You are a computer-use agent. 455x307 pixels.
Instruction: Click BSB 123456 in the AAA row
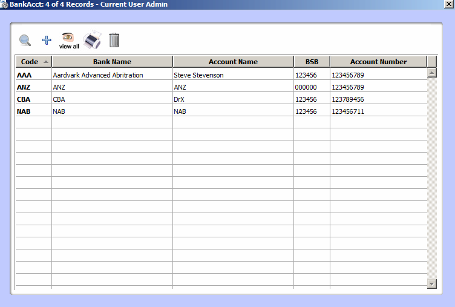click(x=312, y=75)
